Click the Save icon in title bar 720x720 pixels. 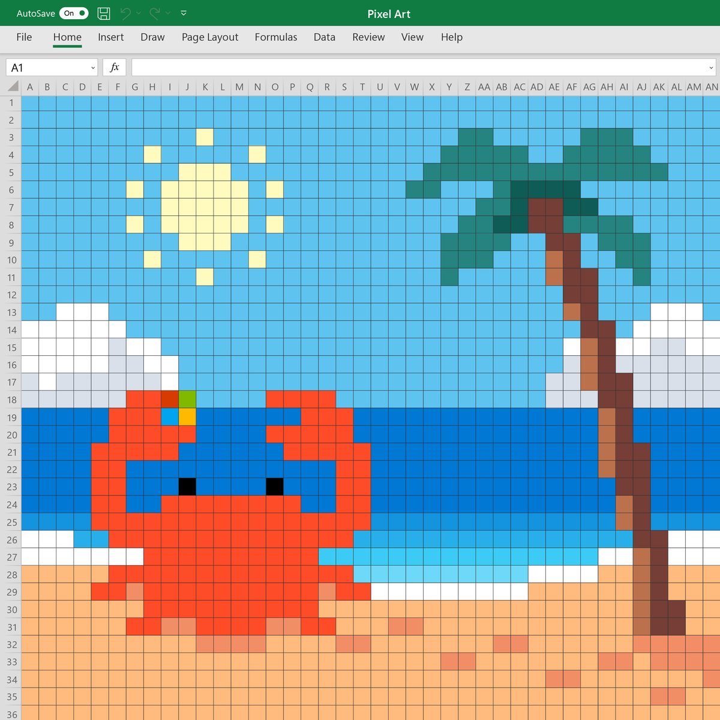point(104,13)
